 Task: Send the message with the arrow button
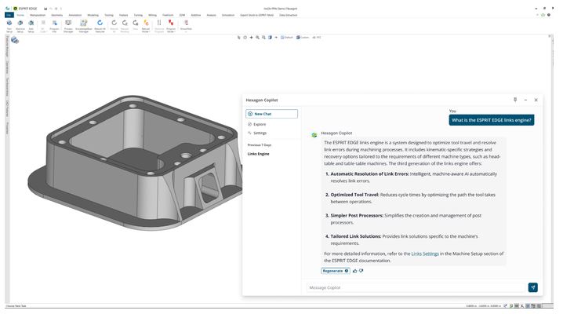(x=533, y=287)
